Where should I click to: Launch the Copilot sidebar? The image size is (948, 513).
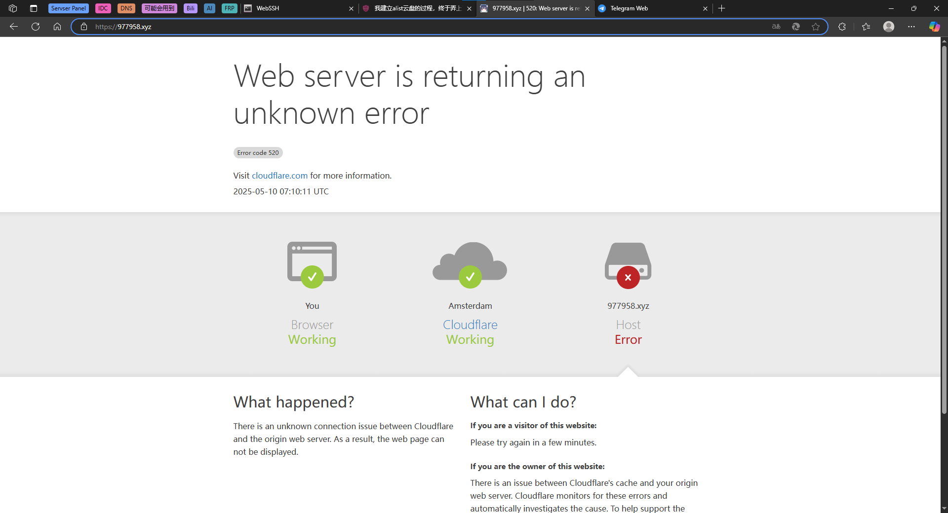tap(934, 27)
